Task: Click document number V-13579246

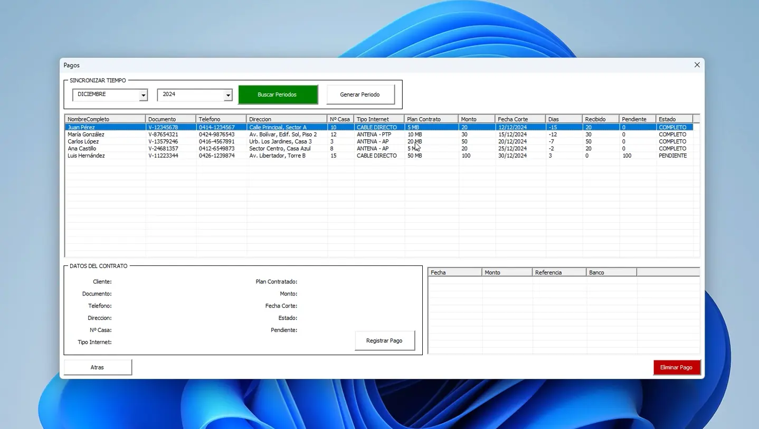Action: (x=163, y=141)
